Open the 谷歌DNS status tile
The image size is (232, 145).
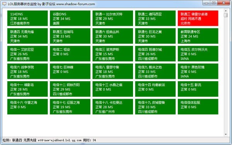click(x=70, y=18)
